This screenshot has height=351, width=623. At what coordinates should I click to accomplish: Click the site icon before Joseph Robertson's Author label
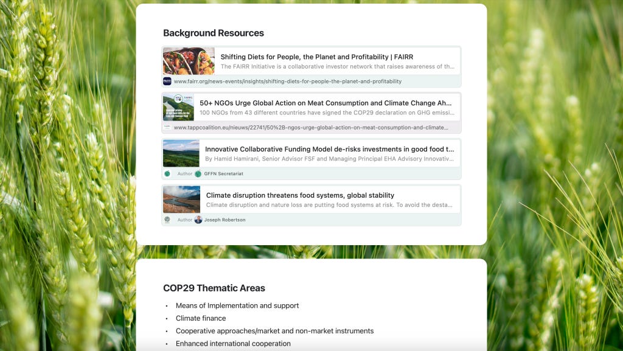[167, 220]
